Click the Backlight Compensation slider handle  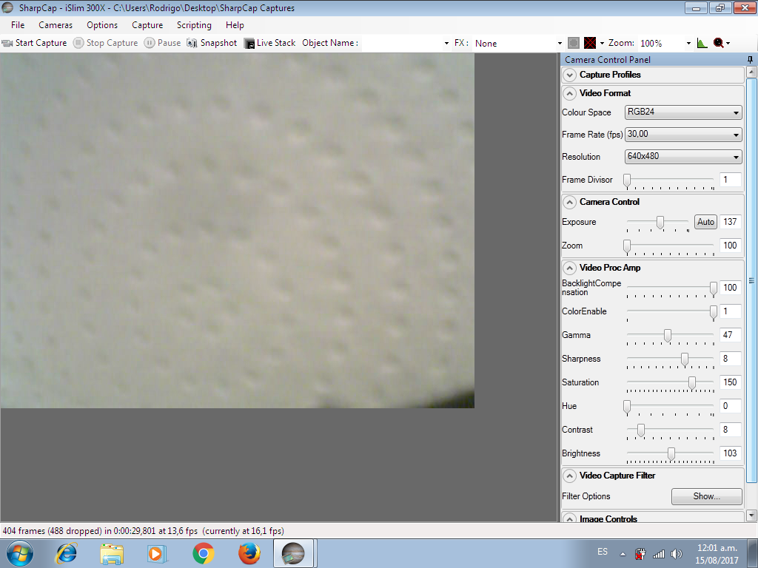pyautogui.click(x=713, y=288)
